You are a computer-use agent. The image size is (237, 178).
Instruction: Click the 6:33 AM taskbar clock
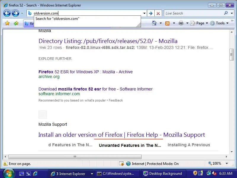click(226, 174)
